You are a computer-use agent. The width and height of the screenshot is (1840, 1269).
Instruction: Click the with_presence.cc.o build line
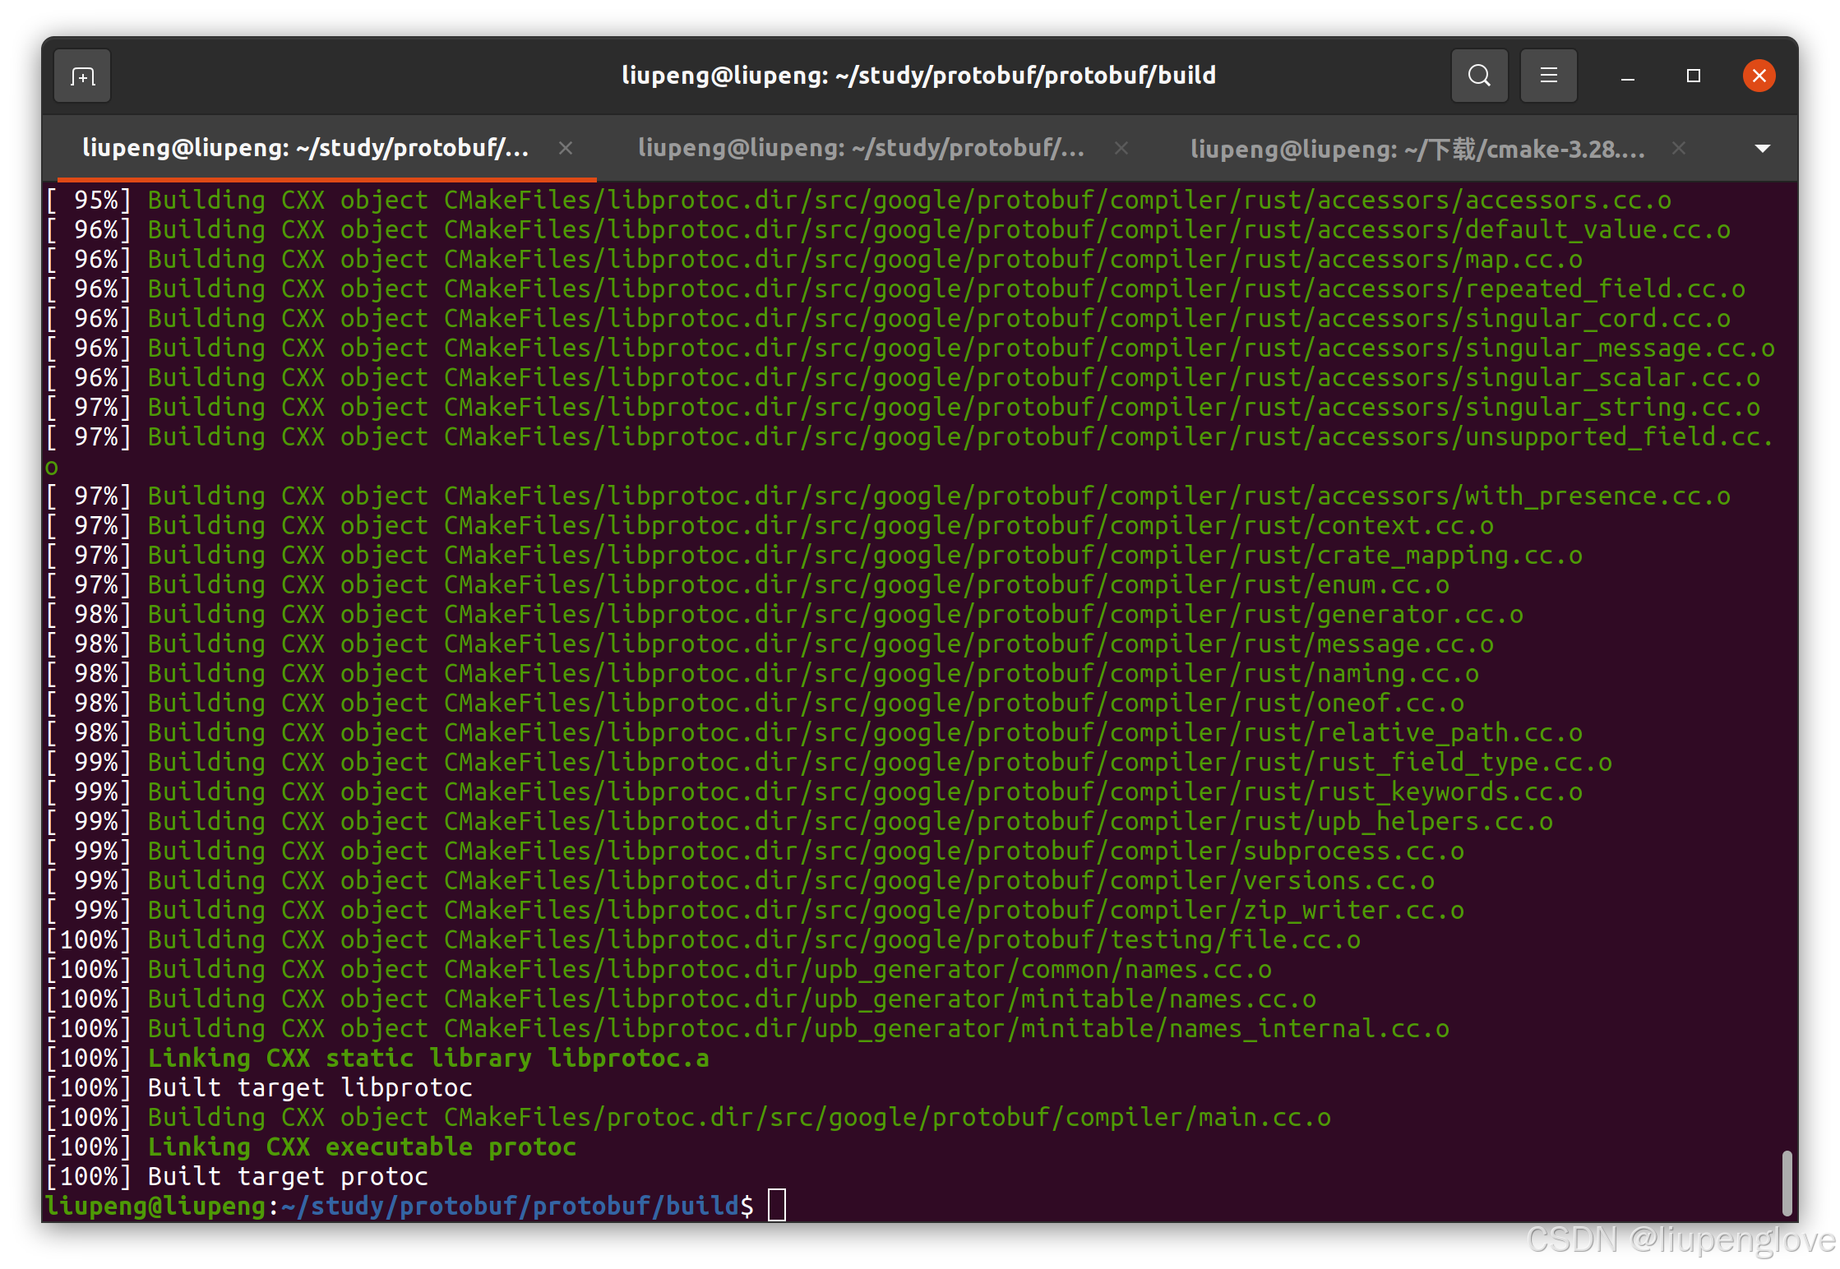(888, 496)
